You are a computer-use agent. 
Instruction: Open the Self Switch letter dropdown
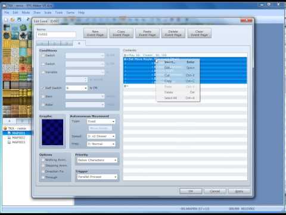pyautogui.click(x=76, y=88)
